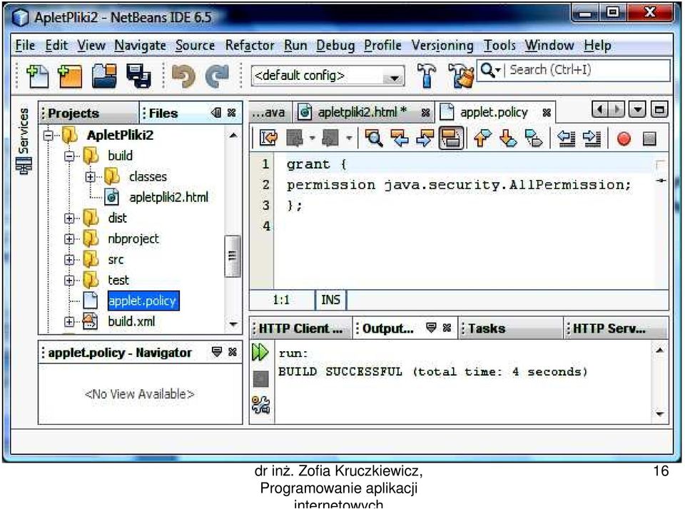Open the Tools menu
The image size is (685, 509).
coord(499,46)
